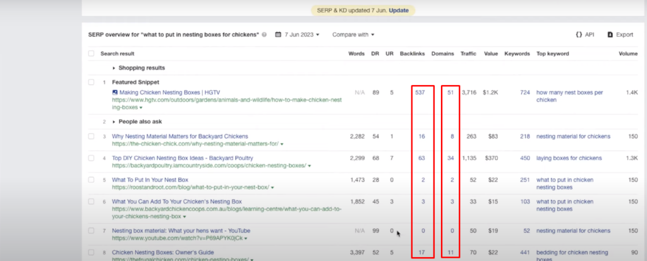Toggle the select-all checkbox in header
Image resolution: width=647 pixels, height=261 pixels.
91,54
